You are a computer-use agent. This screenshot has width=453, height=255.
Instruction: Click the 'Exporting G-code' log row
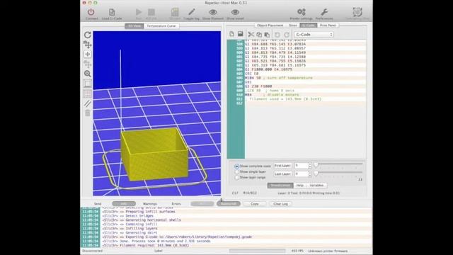(x=226, y=237)
